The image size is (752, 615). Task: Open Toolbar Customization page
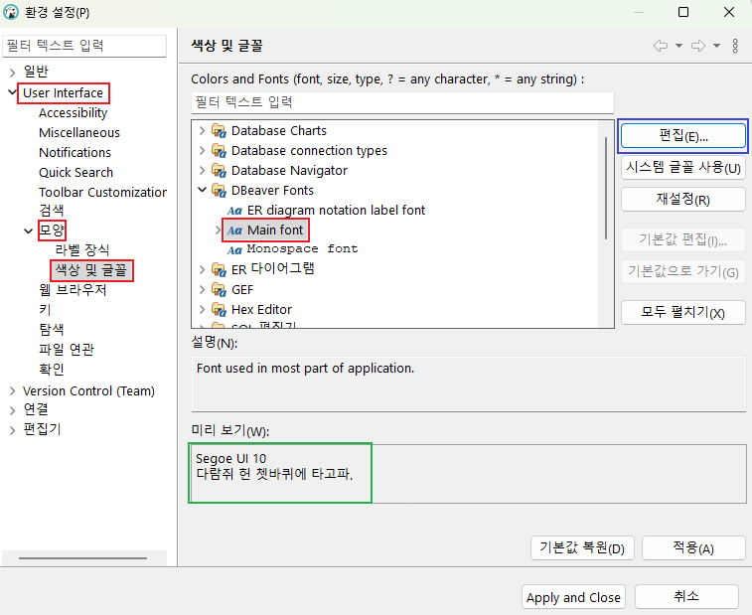102,193
